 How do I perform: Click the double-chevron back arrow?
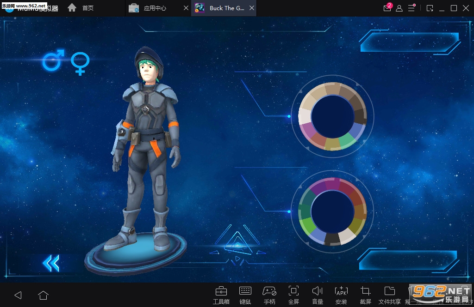(x=51, y=263)
